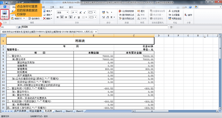The image size is (222, 118).
Task: Click the thousands separator icon
Action: point(112,12)
